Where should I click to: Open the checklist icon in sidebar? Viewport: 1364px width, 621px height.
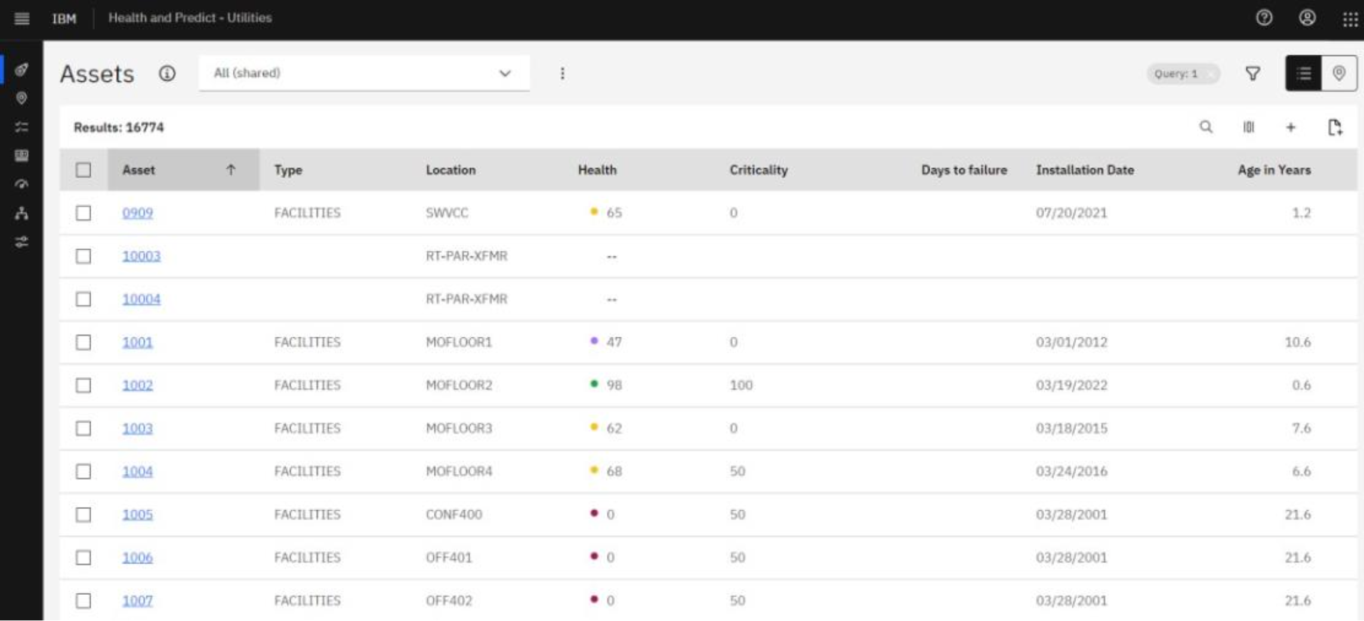[21, 127]
